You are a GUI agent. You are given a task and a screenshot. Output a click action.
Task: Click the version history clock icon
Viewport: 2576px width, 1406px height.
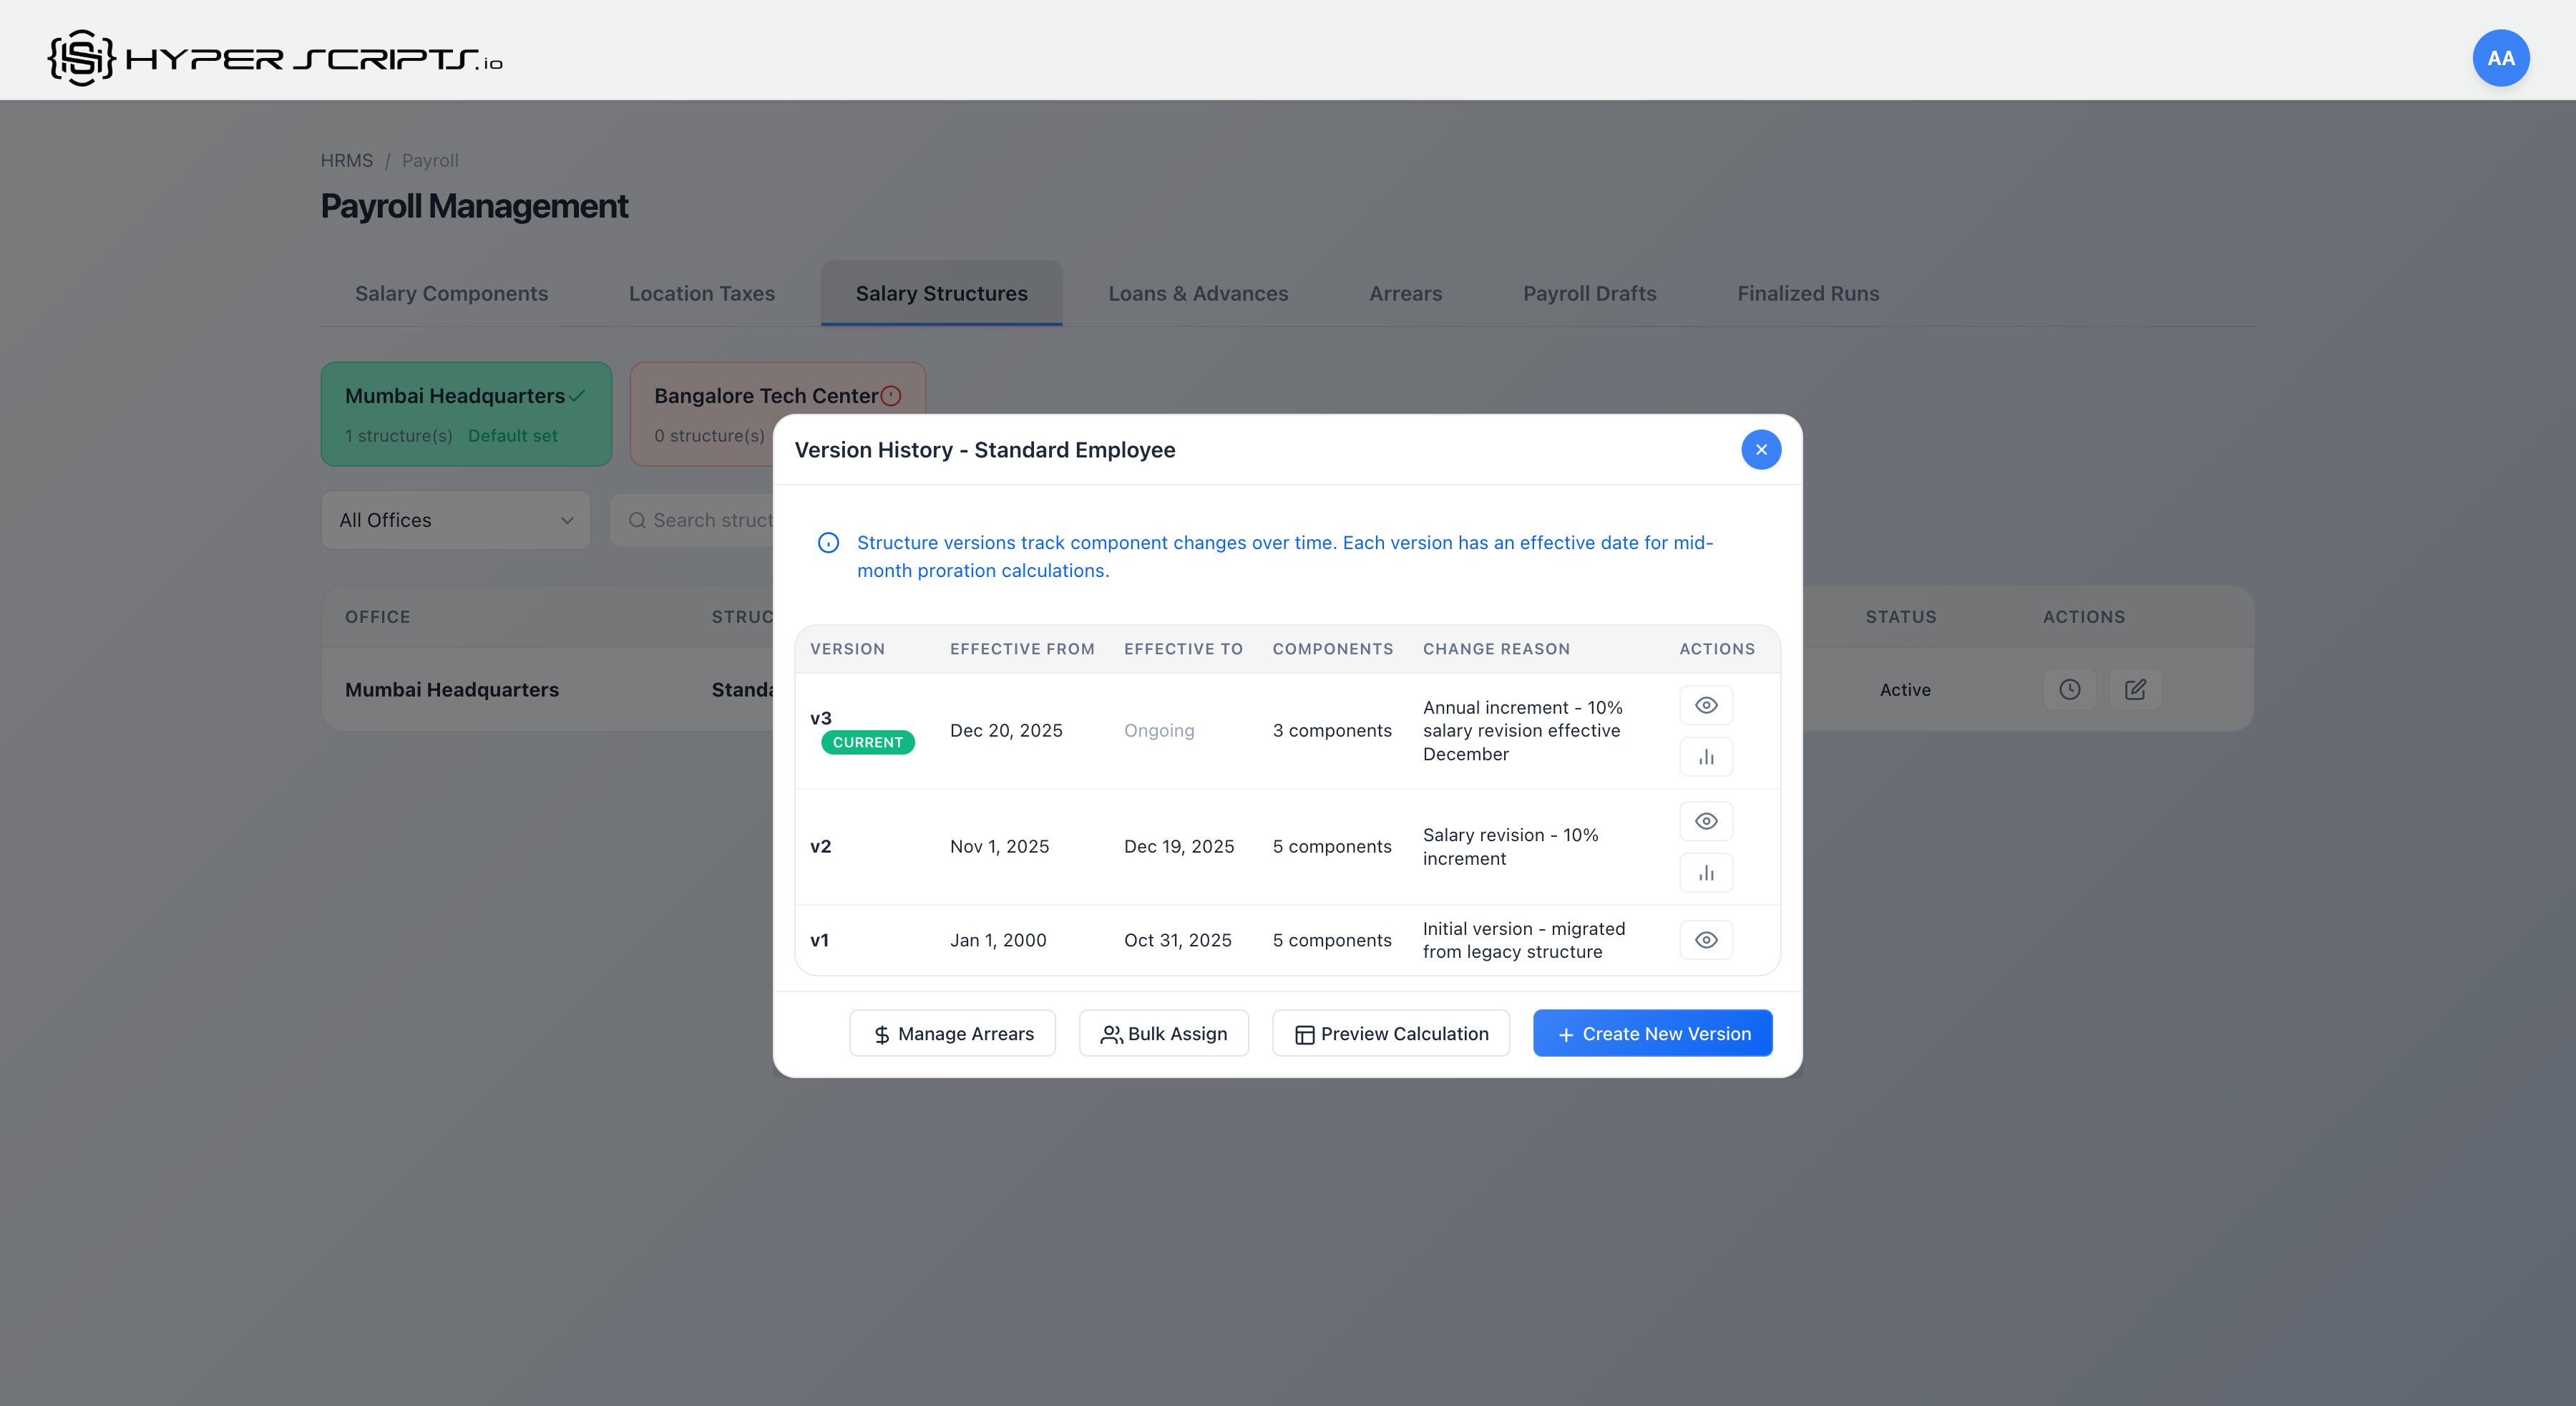[x=2069, y=689]
